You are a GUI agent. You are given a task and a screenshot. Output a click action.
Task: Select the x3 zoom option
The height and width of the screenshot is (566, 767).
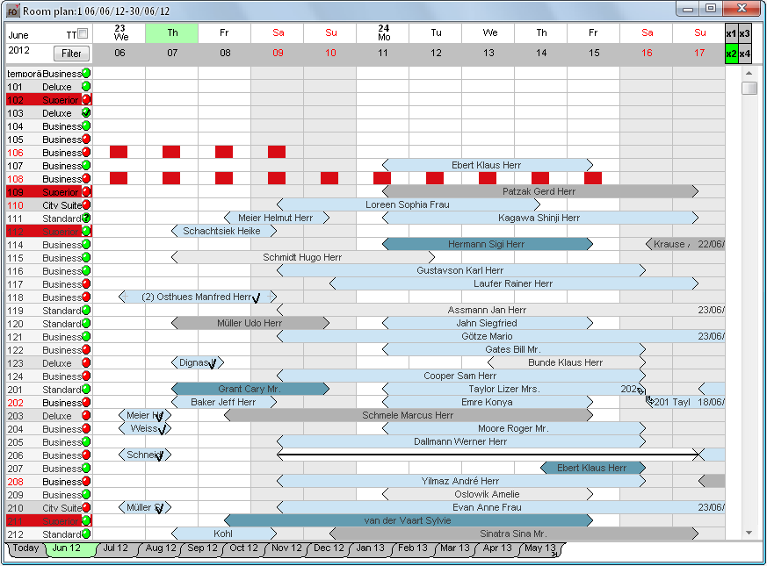point(745,33)
